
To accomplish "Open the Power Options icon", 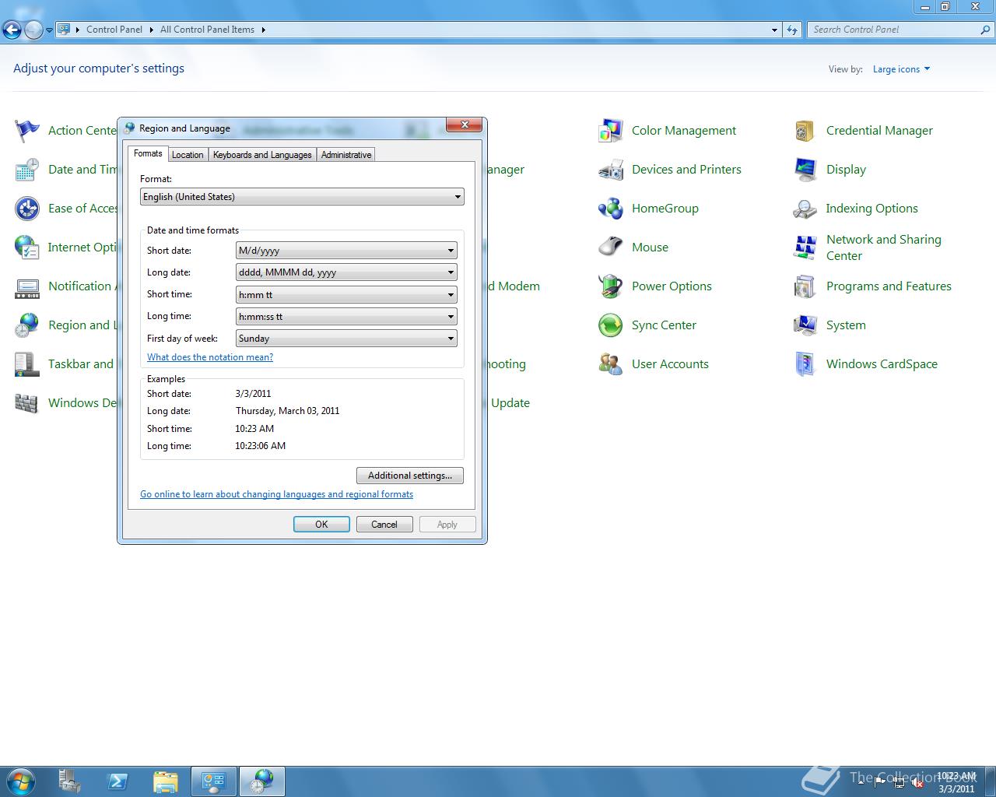I will (x=611, y=286).
